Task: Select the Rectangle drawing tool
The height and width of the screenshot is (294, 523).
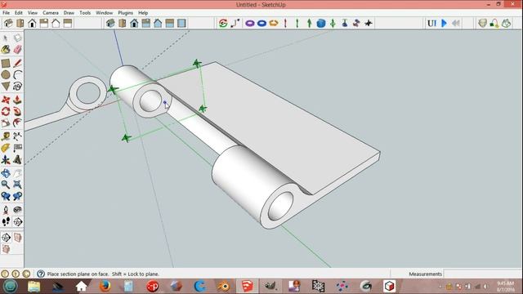Action: click(6, 64)
